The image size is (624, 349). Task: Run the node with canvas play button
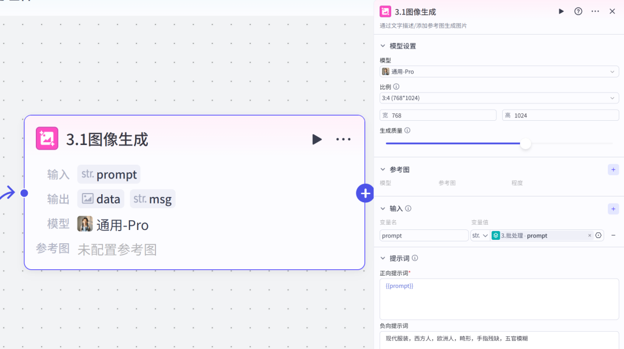[317, 139]
